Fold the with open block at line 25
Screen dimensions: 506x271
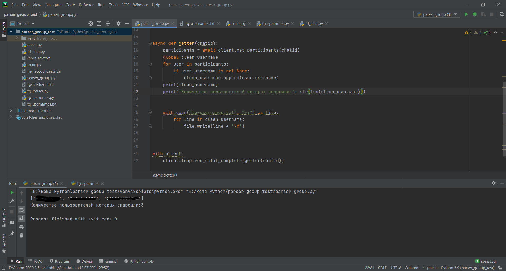pos(150,113)
